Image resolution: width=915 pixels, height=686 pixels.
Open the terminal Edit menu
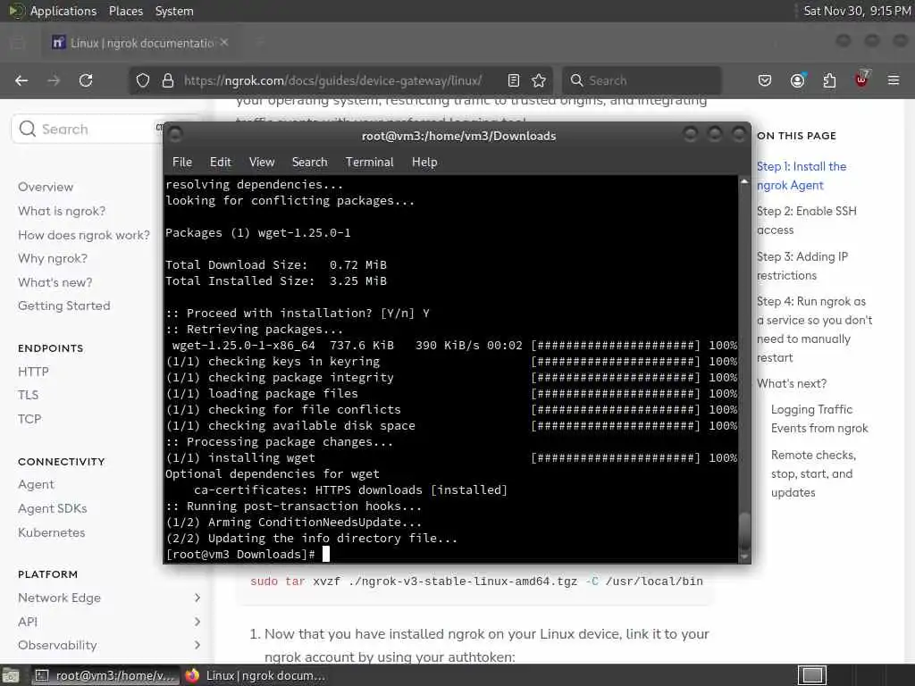(x=221, y=163)
